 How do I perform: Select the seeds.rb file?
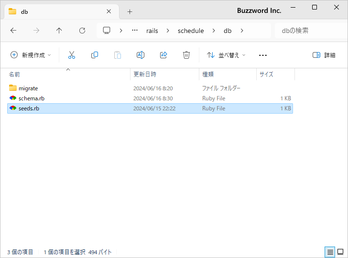(150, 108)
